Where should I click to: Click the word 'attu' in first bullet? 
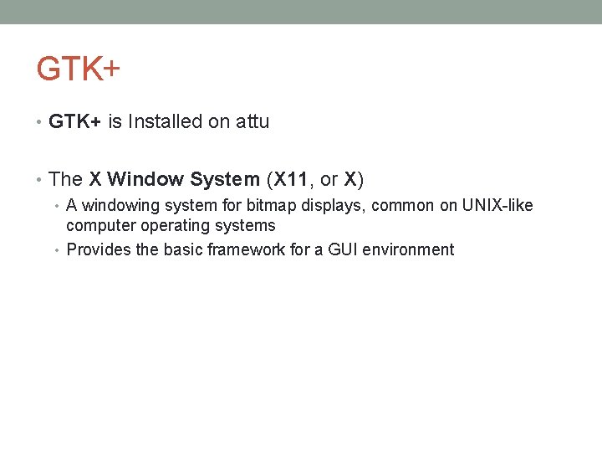[253, 121]
